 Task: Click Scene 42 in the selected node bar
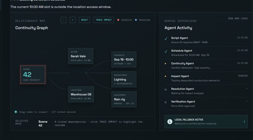click(x=43, y=123)
